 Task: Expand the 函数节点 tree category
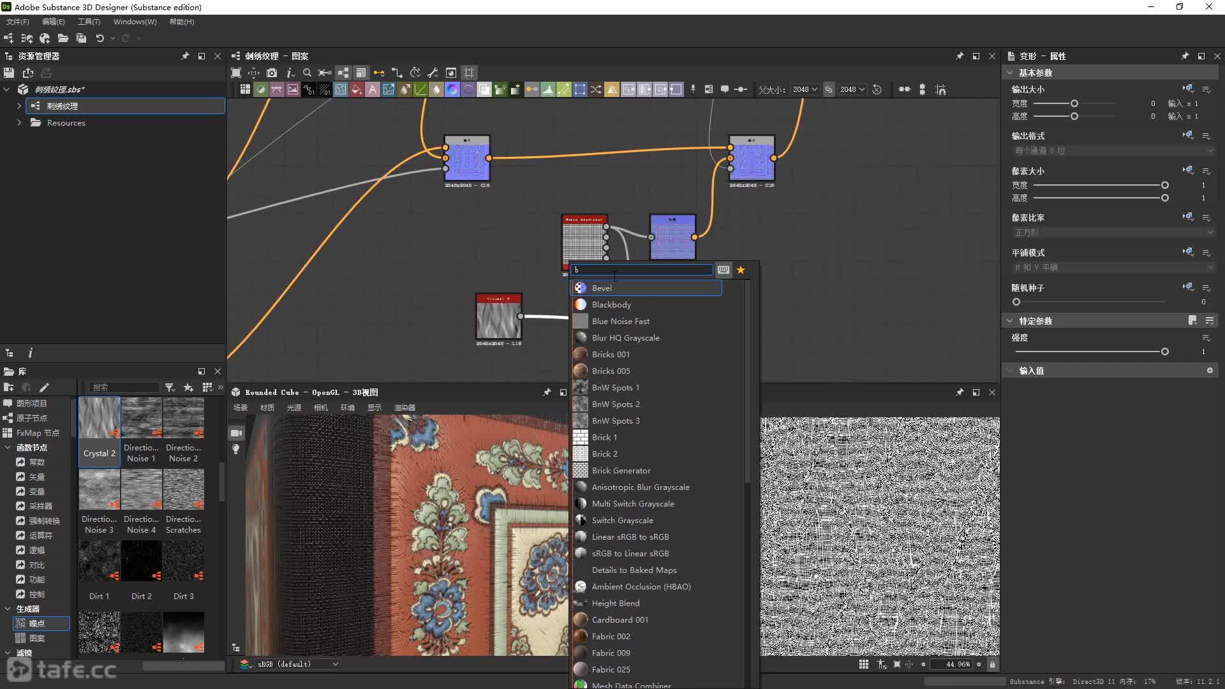pyautogui.click(x=8, y=447)
